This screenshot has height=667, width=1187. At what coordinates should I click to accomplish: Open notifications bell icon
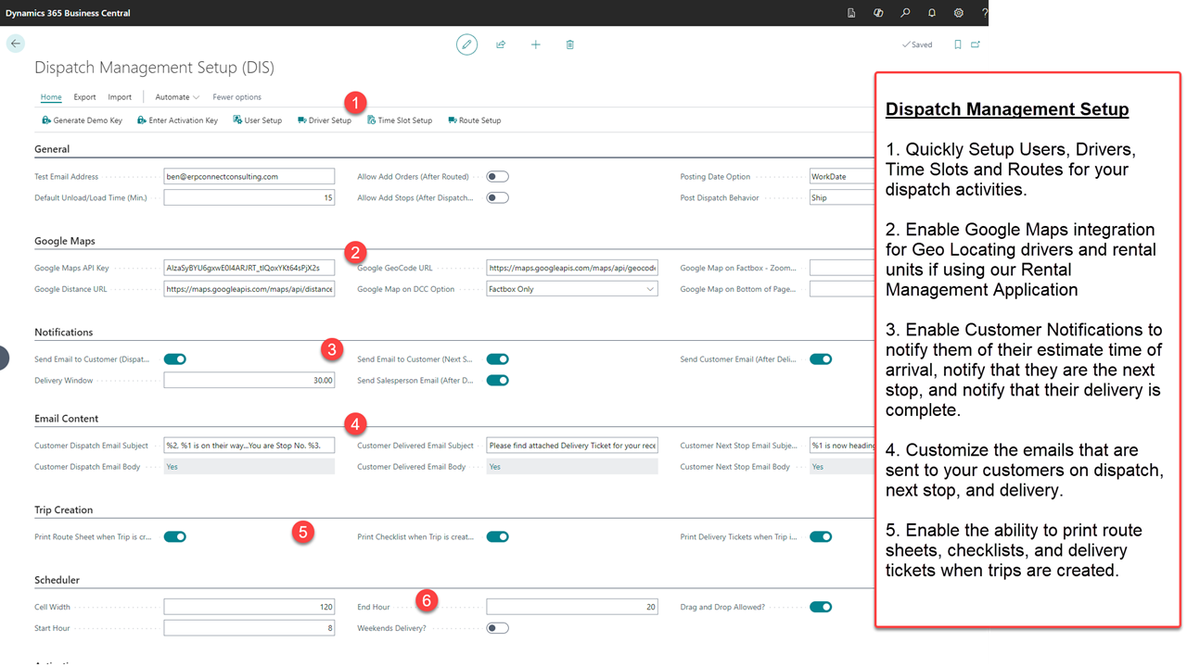[932, 13]
